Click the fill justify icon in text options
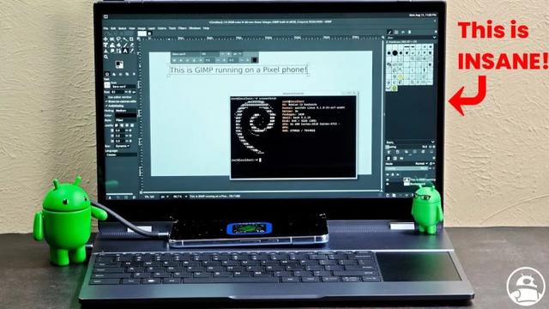The height and width of the screenshot is (309, 549). (132, 125)
